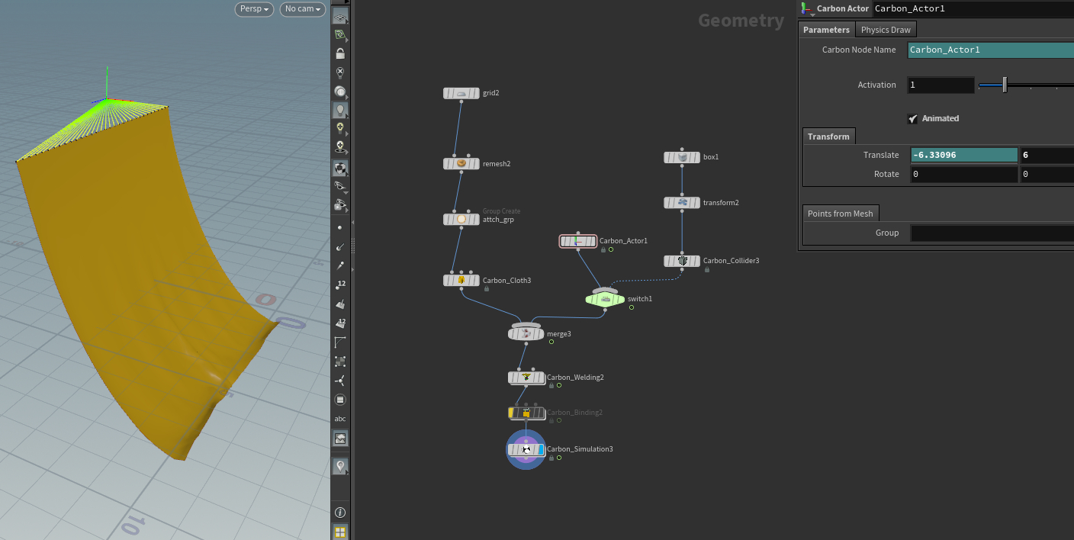Toggle the background image display button
1074x540 pixels.
click(340, 439)
